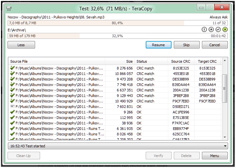Click the 08. Sevah.mp3 current file path
236x168 pixels.
[56, 17]
